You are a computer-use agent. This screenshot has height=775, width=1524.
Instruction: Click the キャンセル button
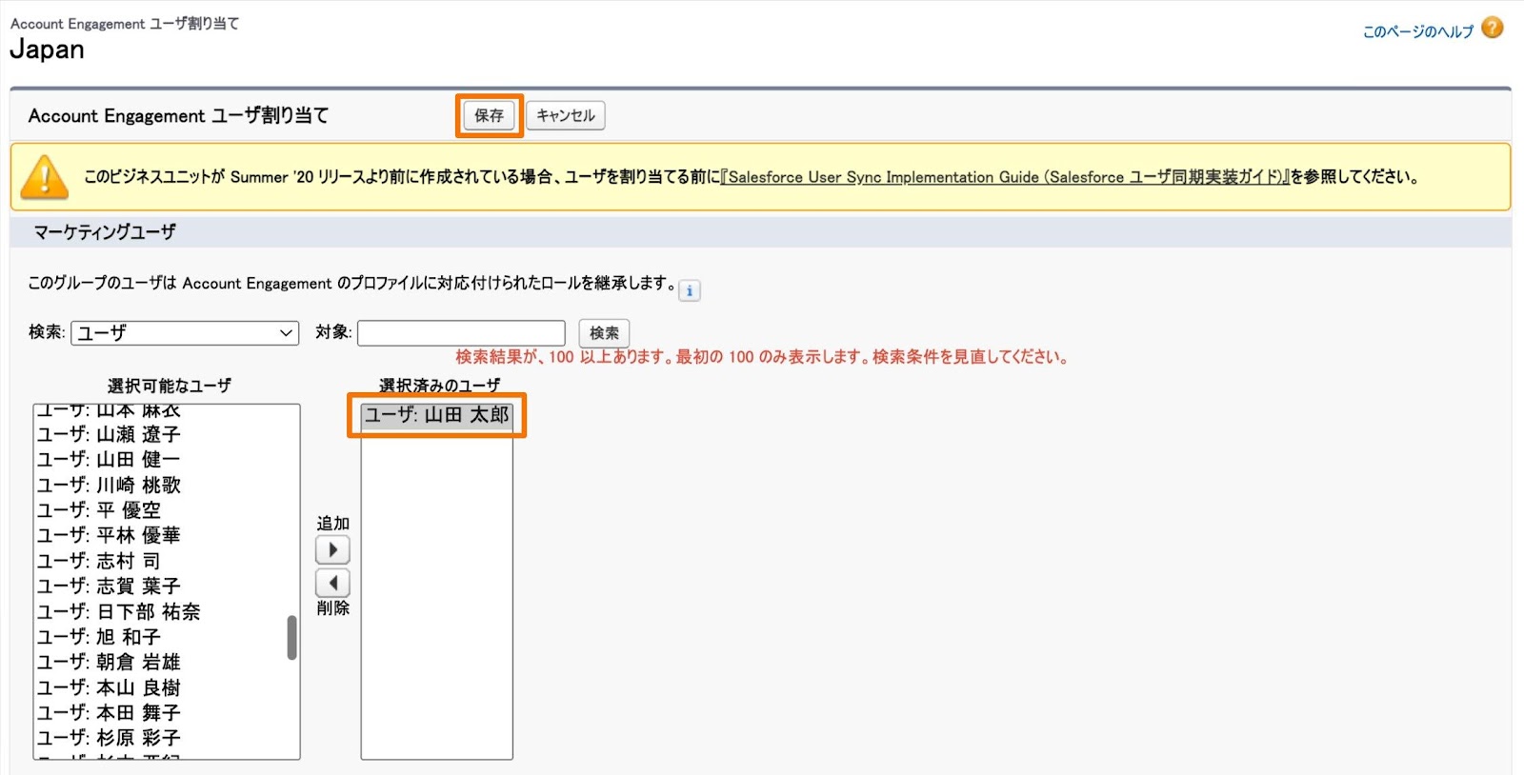coord(565,115)
